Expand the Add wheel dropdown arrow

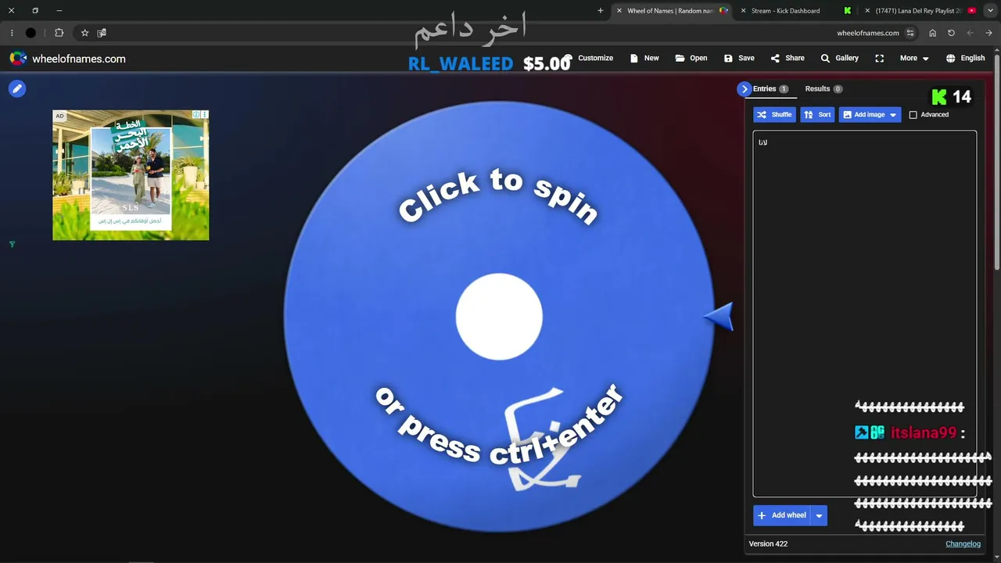pos(819,515)
